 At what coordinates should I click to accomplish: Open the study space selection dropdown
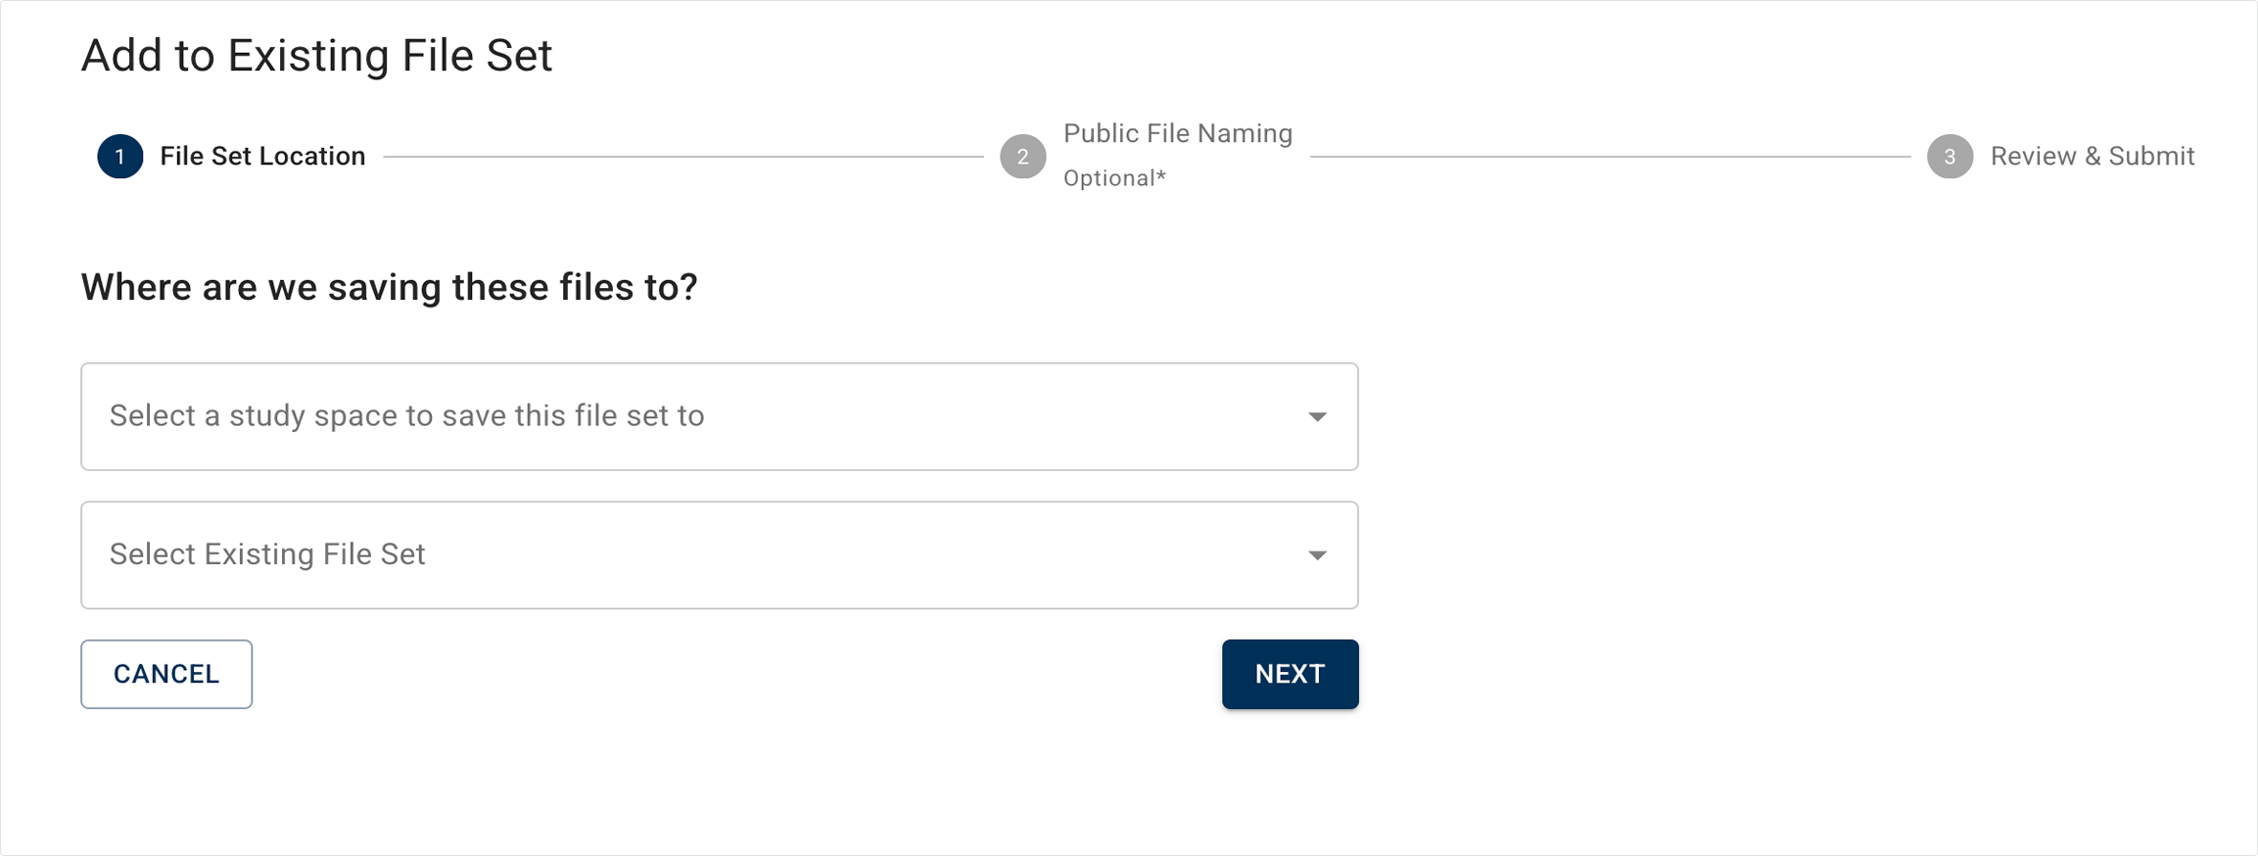pyautogui.click(x=719, y=417)
